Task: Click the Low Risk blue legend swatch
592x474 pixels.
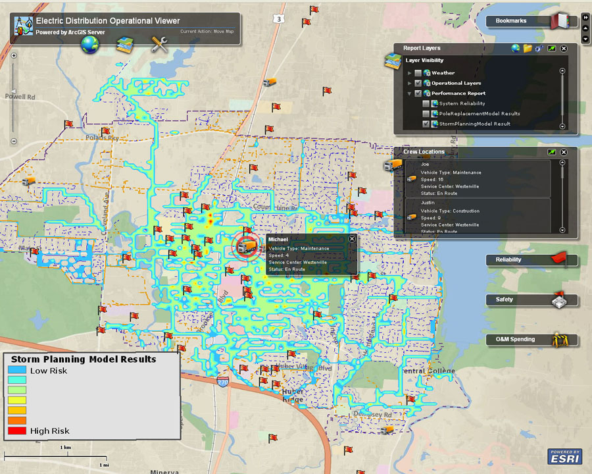Action: 17,370
